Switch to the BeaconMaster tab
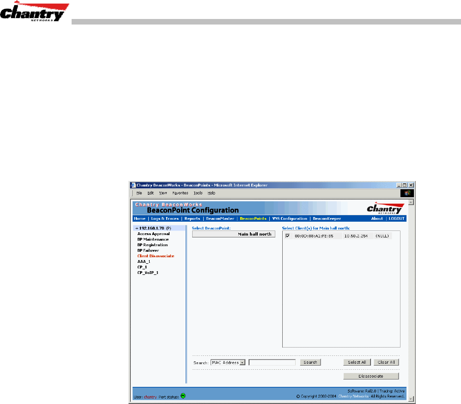 click(x=220, y=218)
